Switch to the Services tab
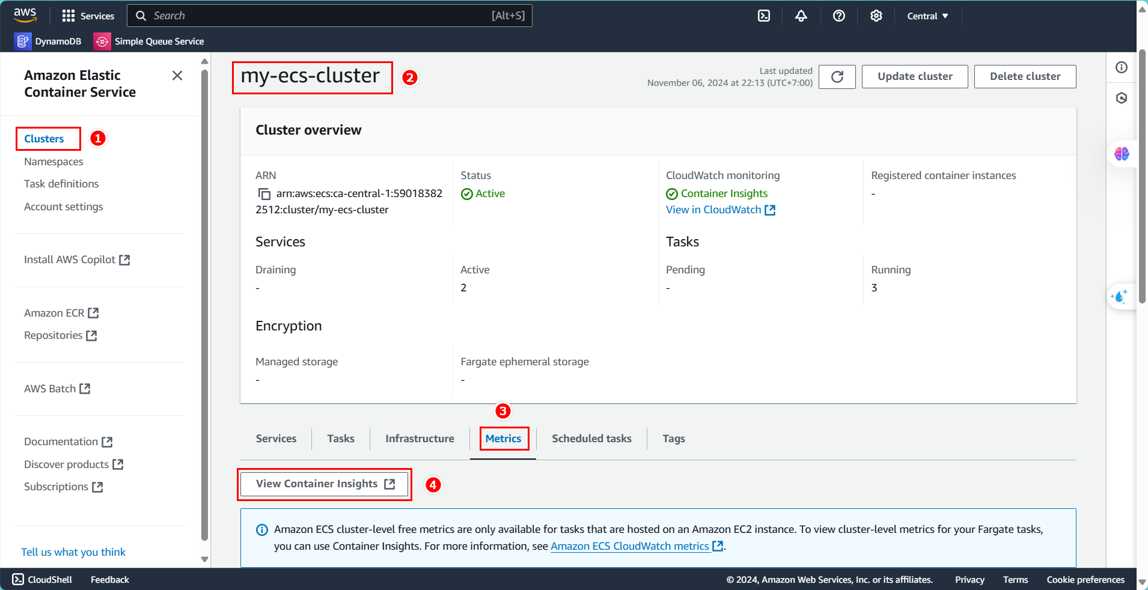Image resolution: width=1148 pixels, height=590 pixels. click(276, 439)
